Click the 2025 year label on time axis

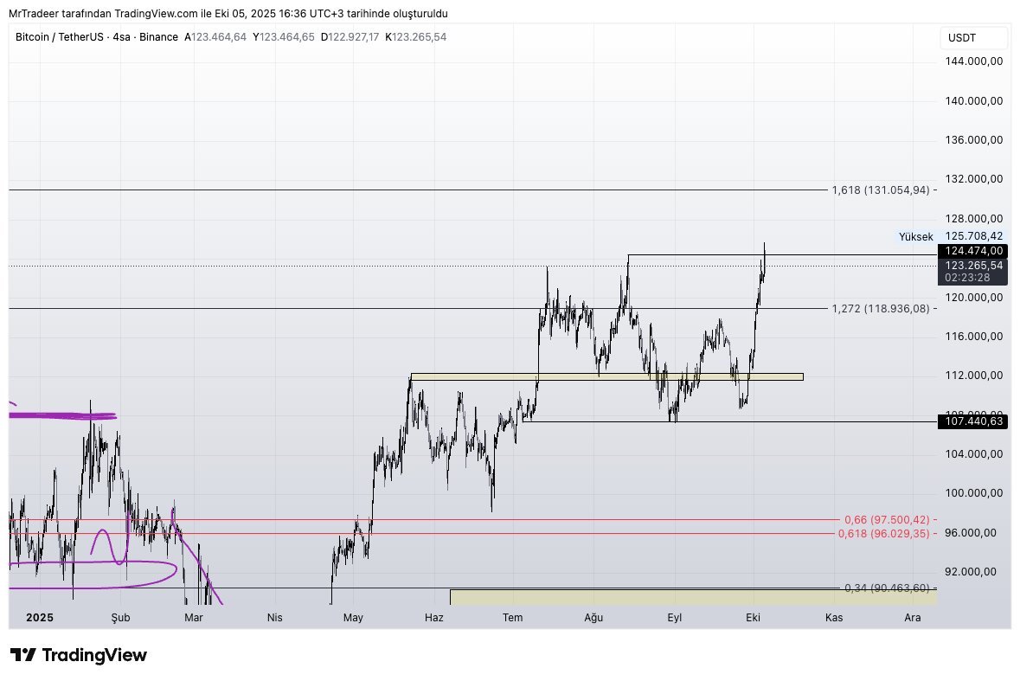[x=40, y=617]
